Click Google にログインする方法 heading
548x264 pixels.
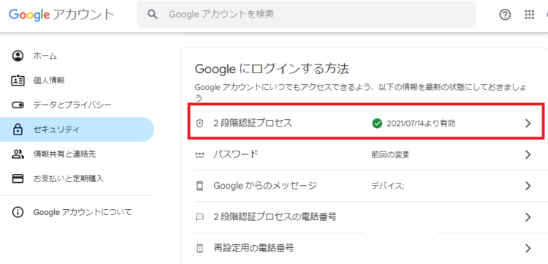(x=272, y=69)
